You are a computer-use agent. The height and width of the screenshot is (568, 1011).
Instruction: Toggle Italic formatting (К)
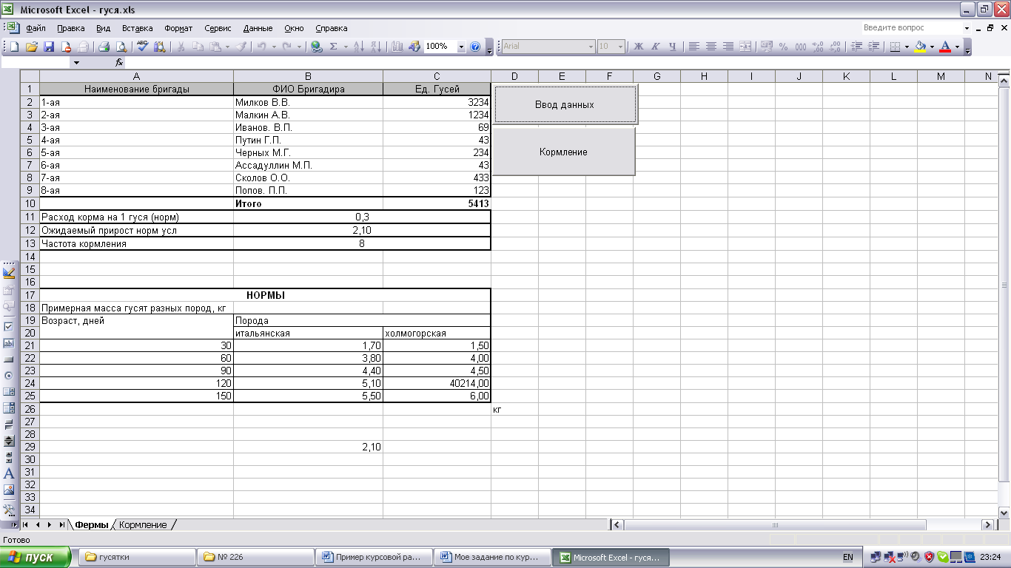(656, 47)
